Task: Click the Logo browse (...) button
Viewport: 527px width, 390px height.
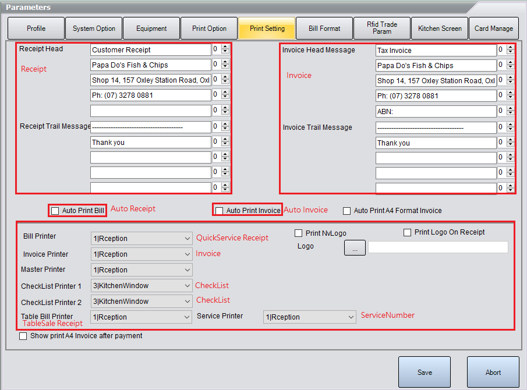Action: click(355, 248)
